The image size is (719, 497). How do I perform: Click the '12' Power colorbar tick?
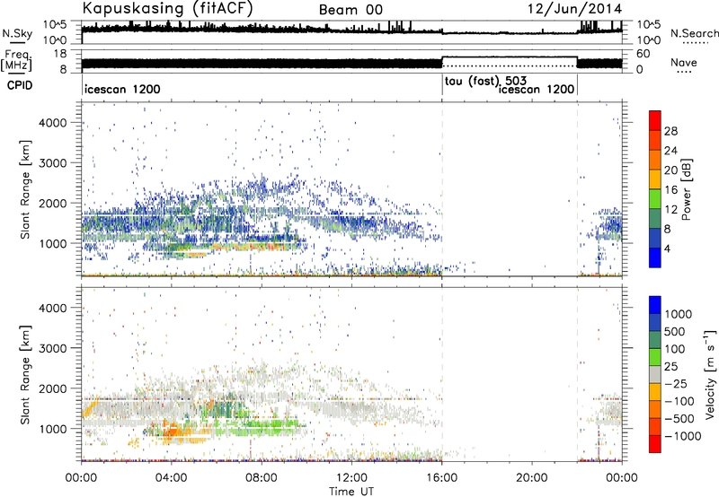click(670, 210)
